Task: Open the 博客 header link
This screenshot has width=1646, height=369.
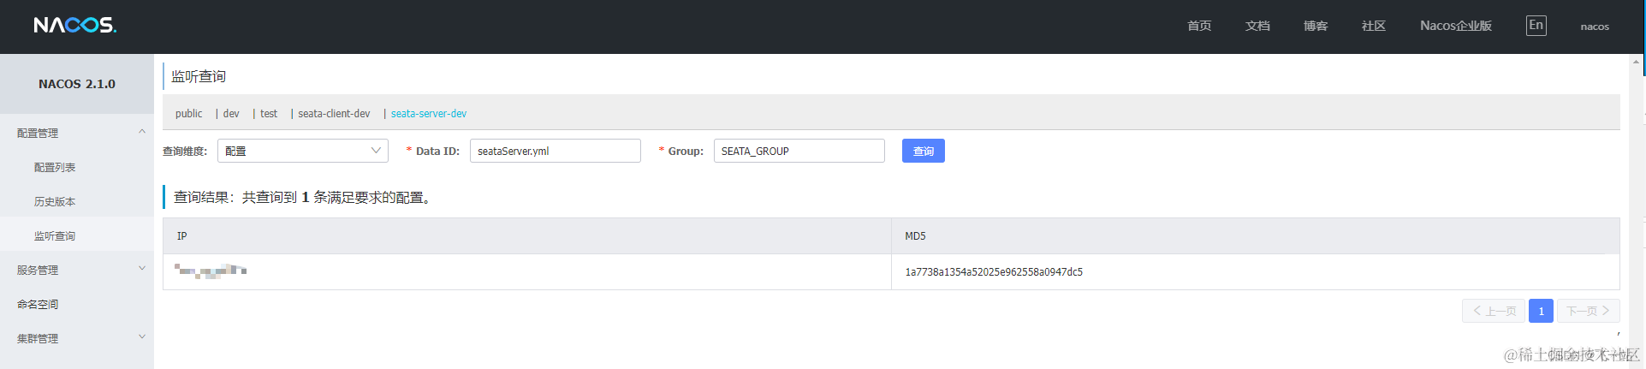Action: tap(1316, 27)
